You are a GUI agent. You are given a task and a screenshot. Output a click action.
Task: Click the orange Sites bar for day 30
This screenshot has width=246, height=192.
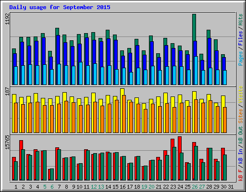[x=225, y=120]
